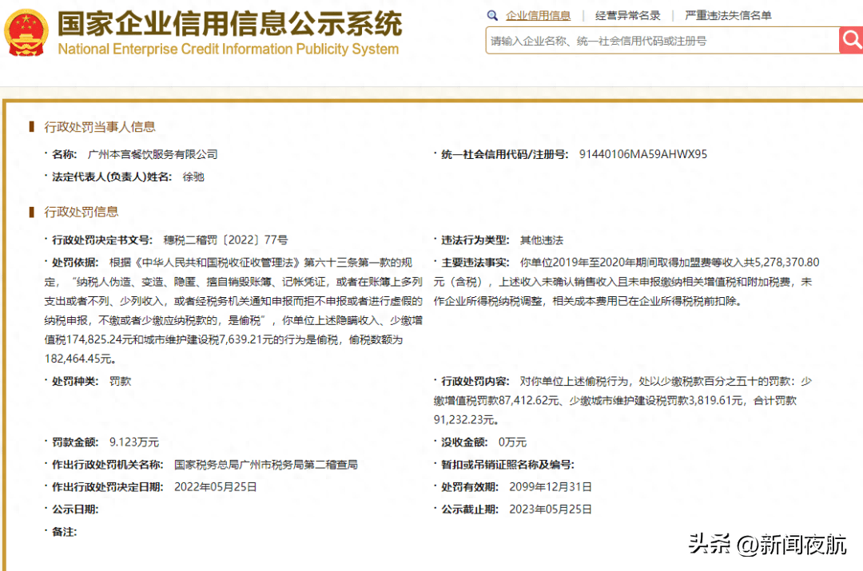
Task: Click the penalty amount value 9.123万元
Action: coord(134,442)
